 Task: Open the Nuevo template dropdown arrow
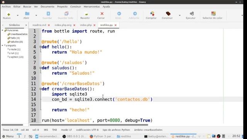click(x=18, y=15)
